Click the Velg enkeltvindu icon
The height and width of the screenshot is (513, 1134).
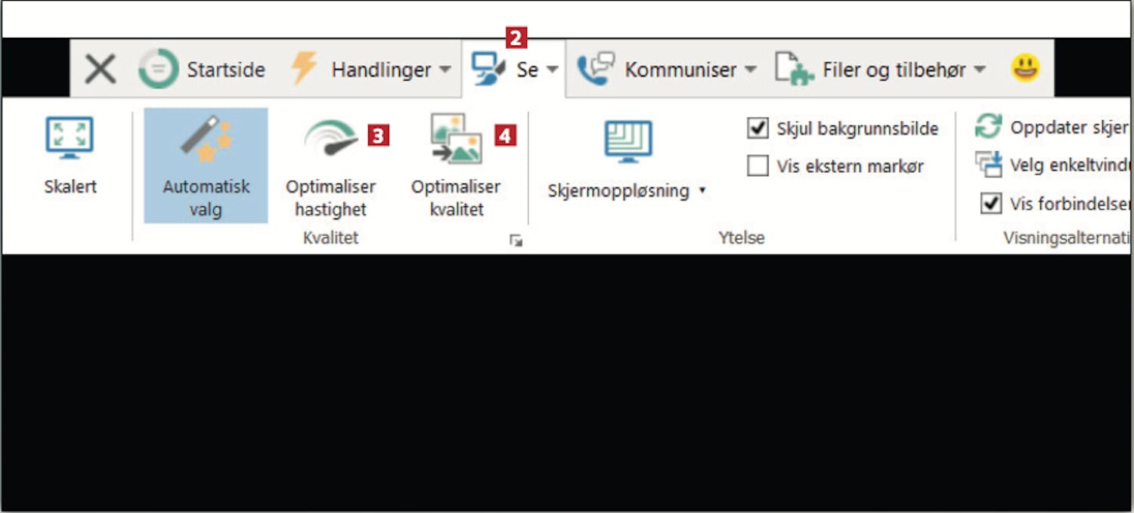(988, 164)
